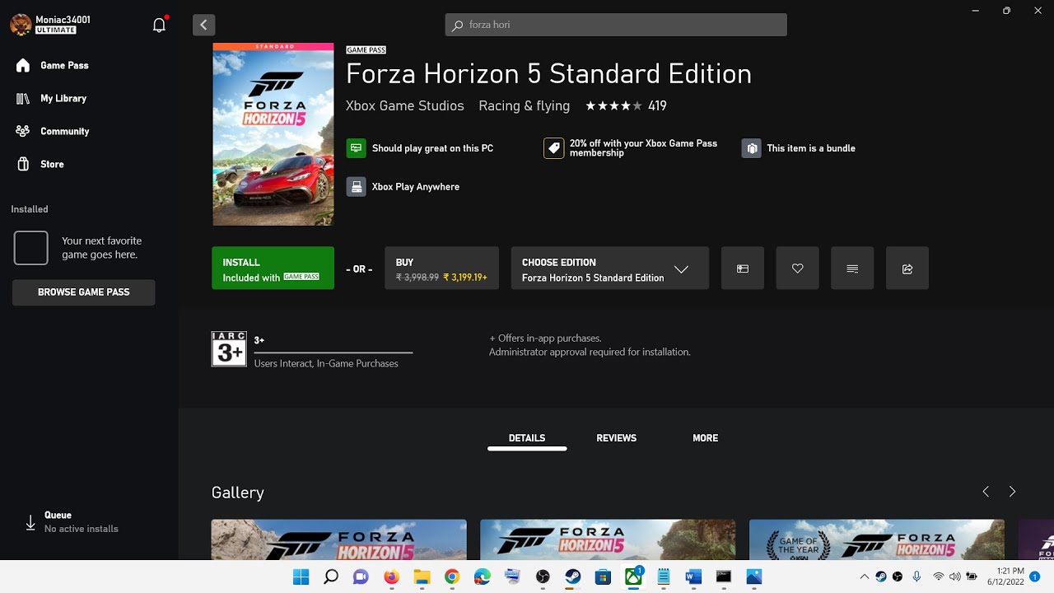This screenshot has height=593, width=1054.
Task: Open the first gallery thumbnail
Action: point(339,539)
